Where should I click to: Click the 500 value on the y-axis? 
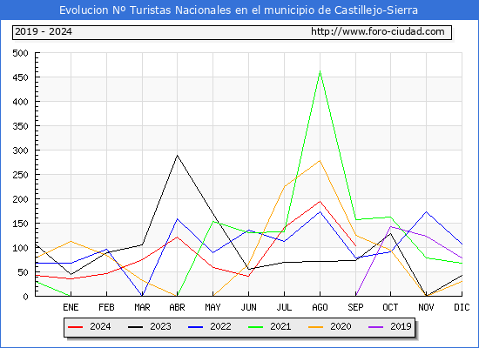tap(20, 53)
